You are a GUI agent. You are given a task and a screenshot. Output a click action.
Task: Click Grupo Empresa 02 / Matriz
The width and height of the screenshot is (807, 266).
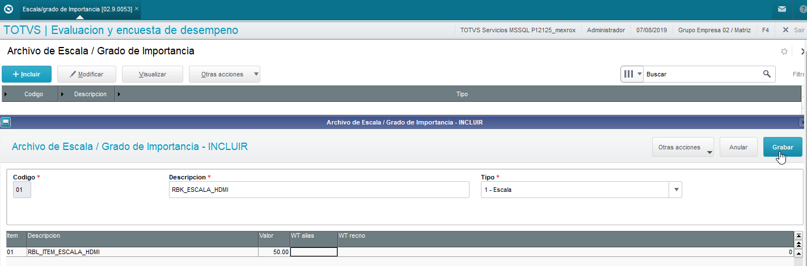click(715, 30)
